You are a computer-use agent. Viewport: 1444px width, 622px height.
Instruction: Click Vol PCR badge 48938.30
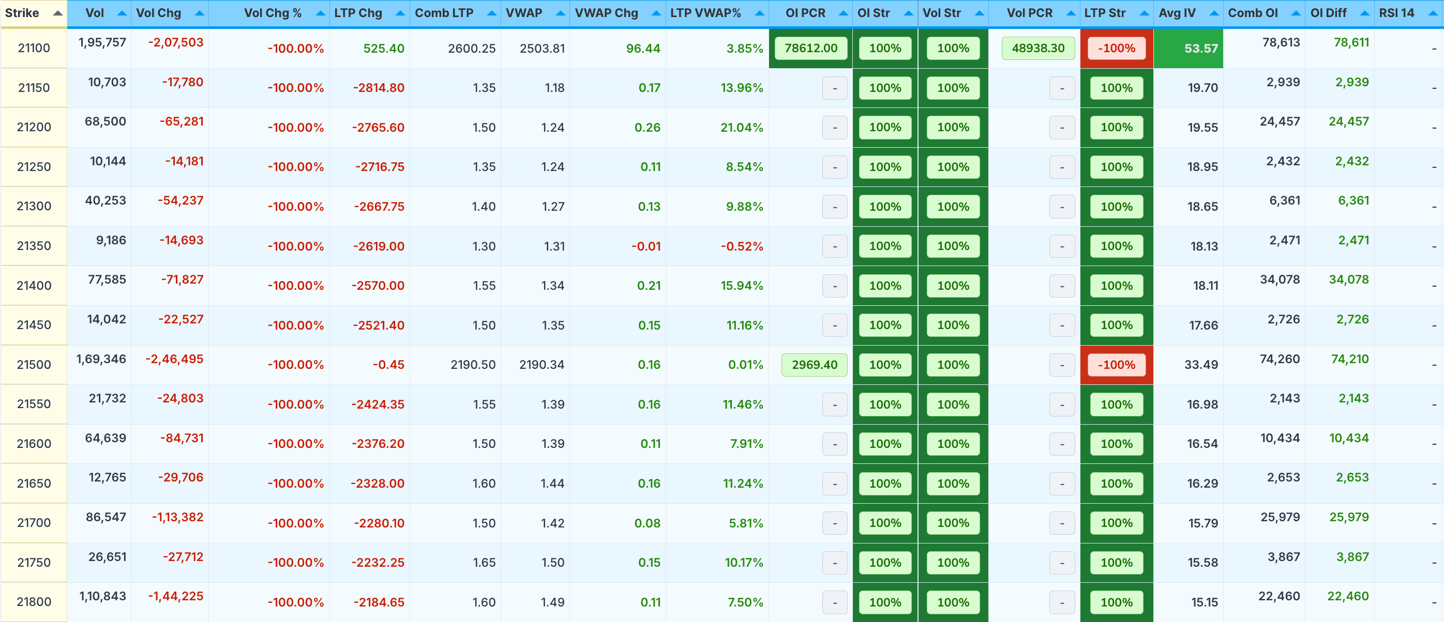click(1037, 48)
